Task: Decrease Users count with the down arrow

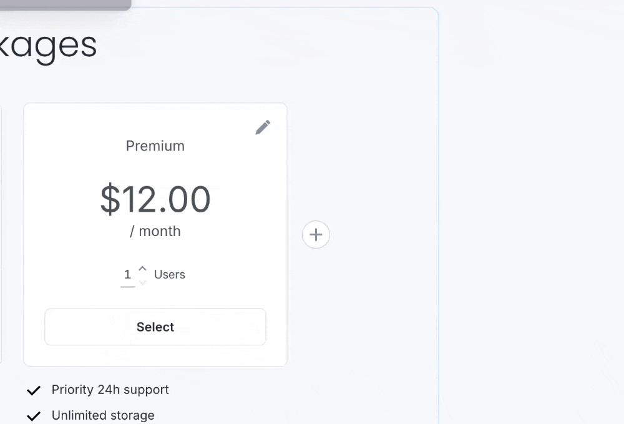Action: [x=142, y=282]
